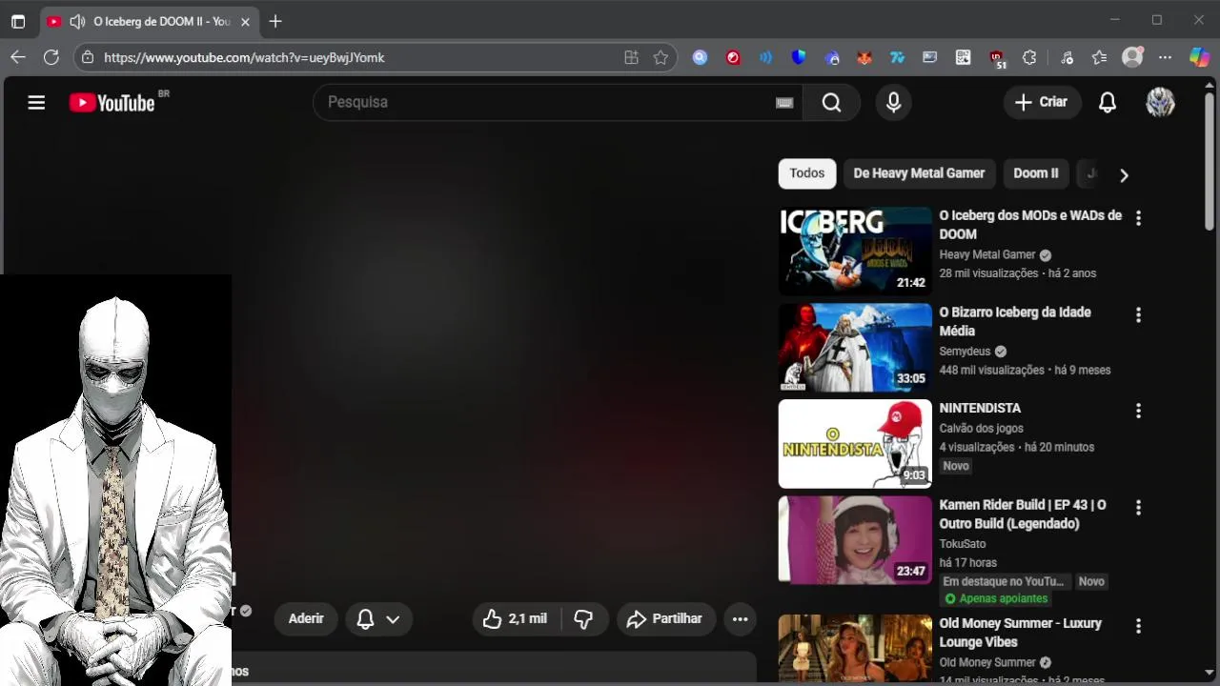Select the De Heavy Metal Gamer chip
This screenshot has width=1220, height=686.
coord(919,173)
